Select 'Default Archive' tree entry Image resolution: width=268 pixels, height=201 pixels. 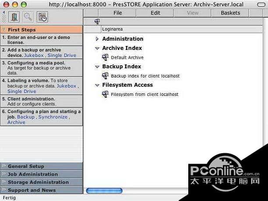127,58
